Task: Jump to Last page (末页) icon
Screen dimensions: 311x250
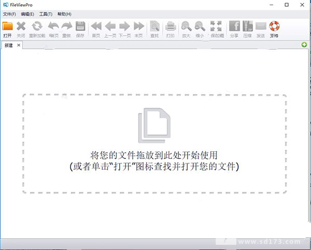Action: click(x=139, y=26)
